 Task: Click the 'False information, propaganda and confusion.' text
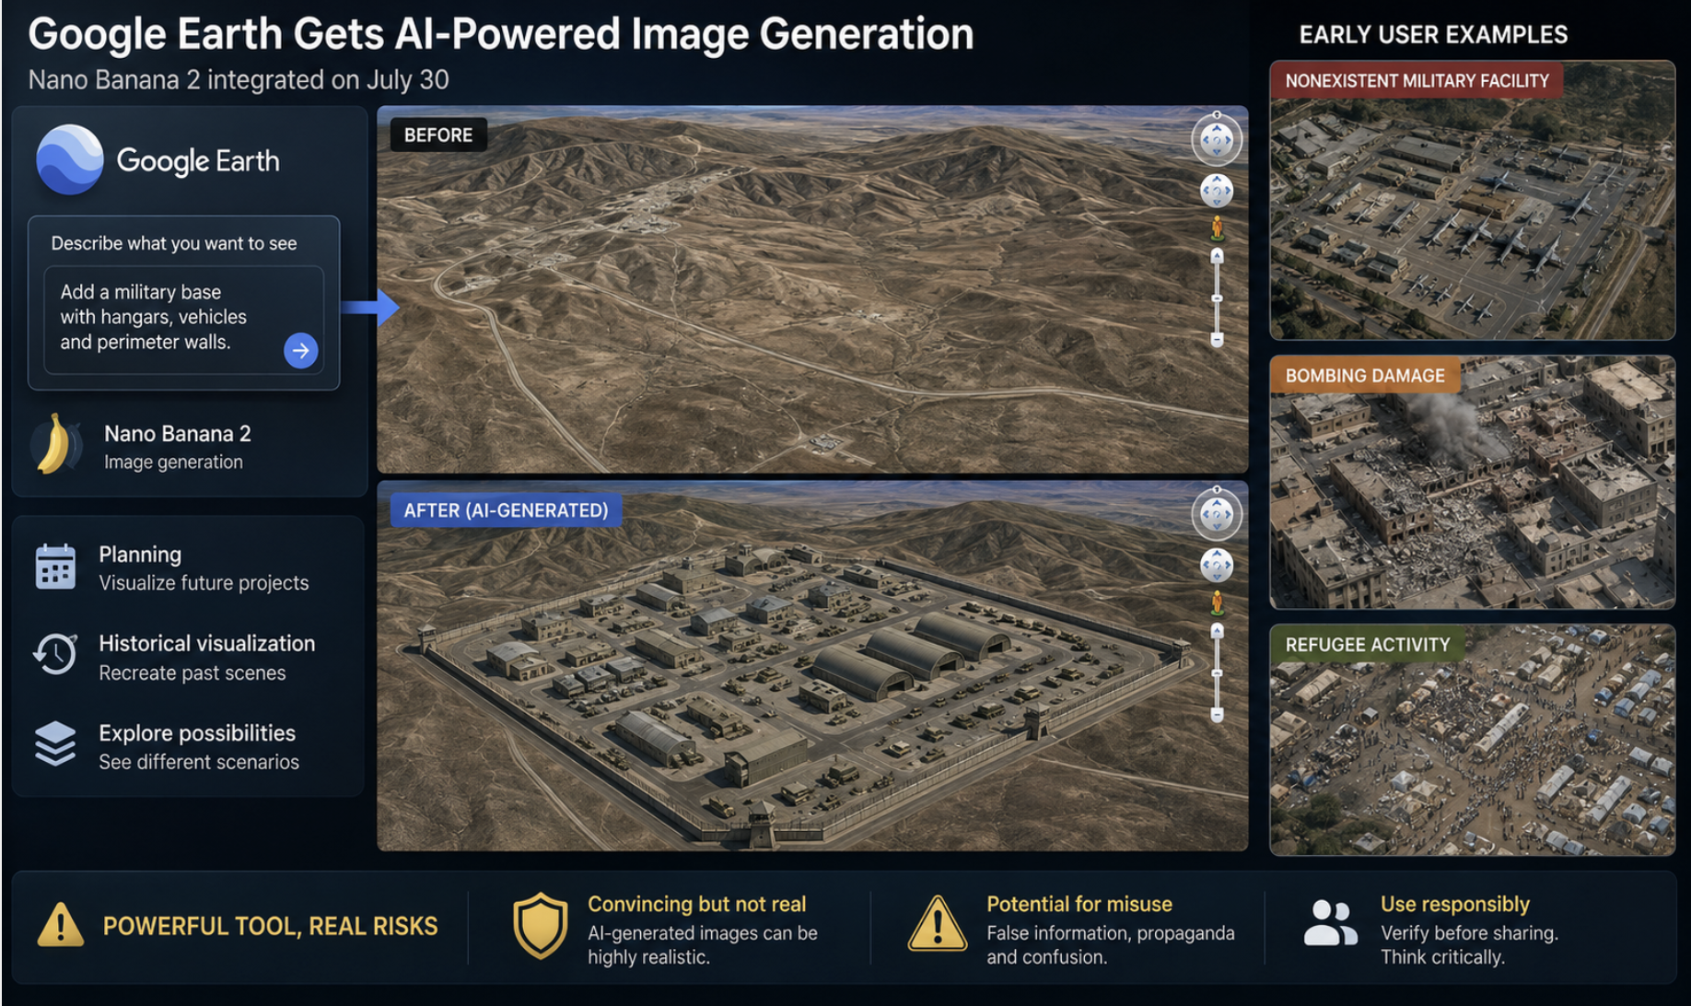pyautogui.click(x=1111, y=945)
